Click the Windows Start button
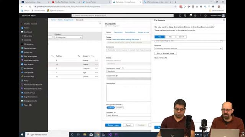The image size is (245, 137). [22, 134]
